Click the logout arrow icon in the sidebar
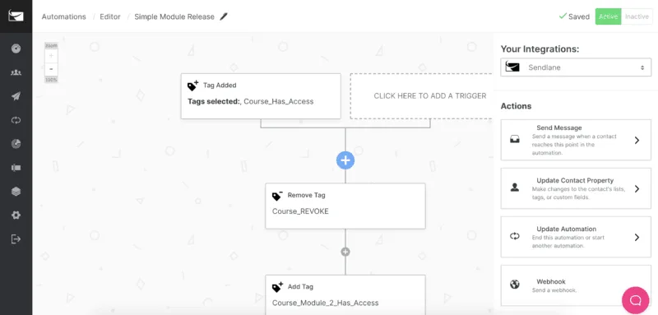Image resolution: width=658 pixels, height=315 pixels. point(16,239)
